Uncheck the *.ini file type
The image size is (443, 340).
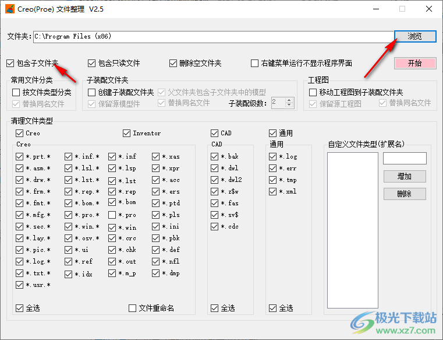coord(155,226)
